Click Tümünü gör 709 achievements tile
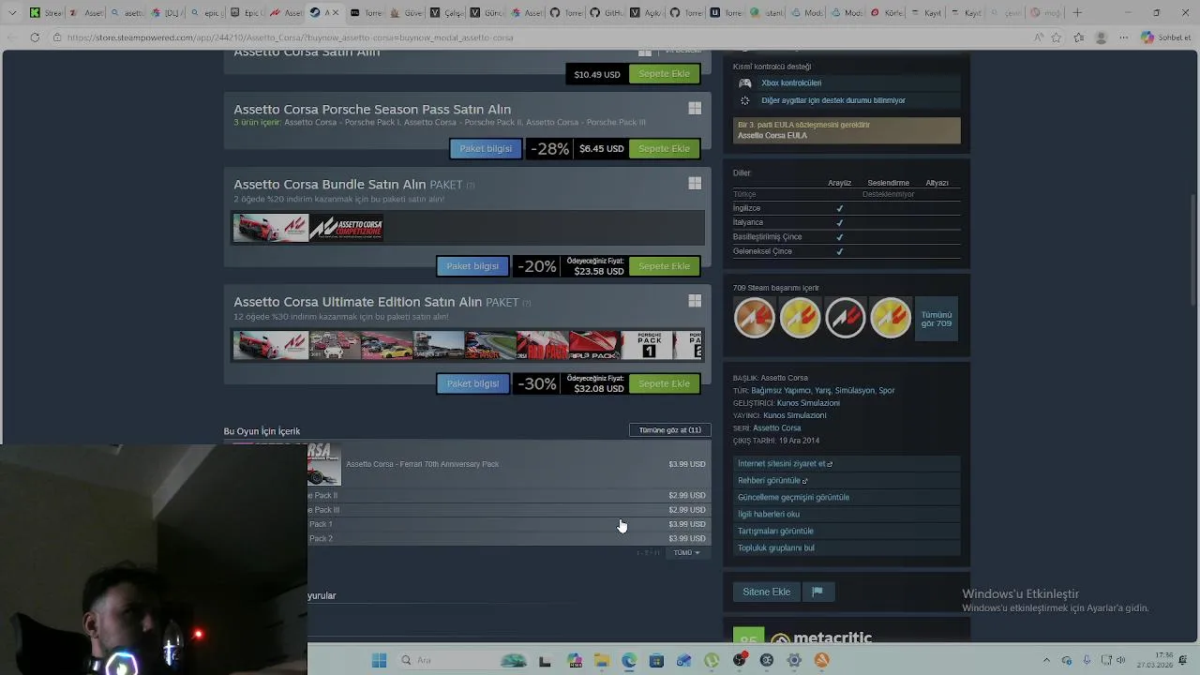 point(936,319)
